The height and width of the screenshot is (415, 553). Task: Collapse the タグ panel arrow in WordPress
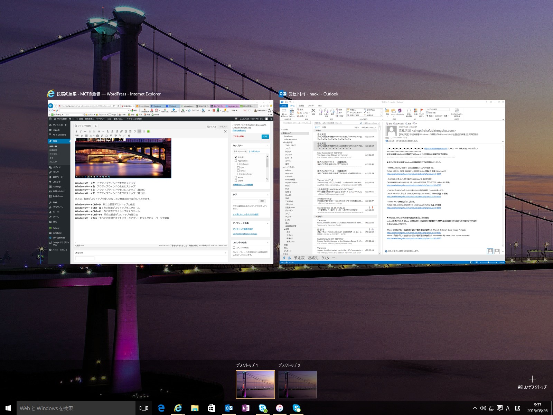[x=268, y=195]
